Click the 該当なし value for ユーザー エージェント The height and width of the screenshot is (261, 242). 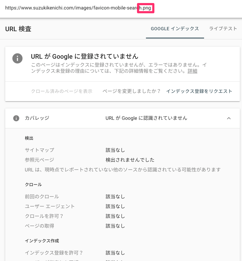(115, 206)
